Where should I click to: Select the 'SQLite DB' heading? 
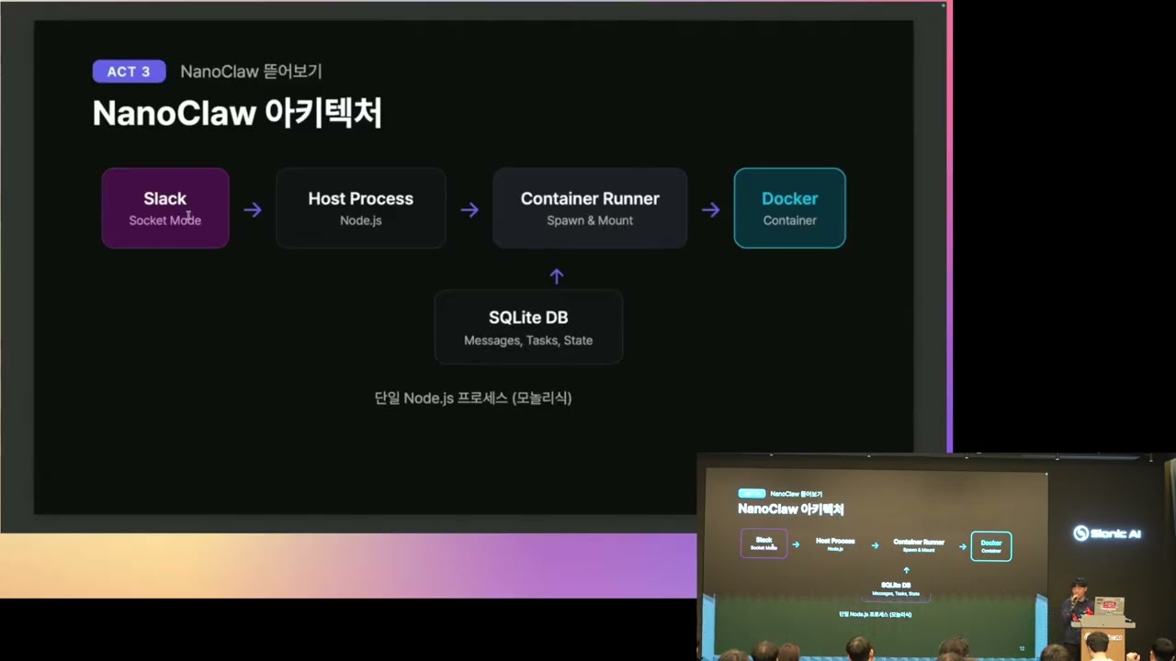point(528,318)
